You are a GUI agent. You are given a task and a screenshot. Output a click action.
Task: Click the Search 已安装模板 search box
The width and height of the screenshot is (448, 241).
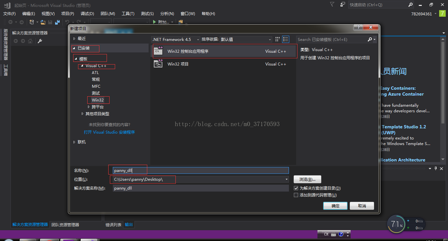coord(332,39)
